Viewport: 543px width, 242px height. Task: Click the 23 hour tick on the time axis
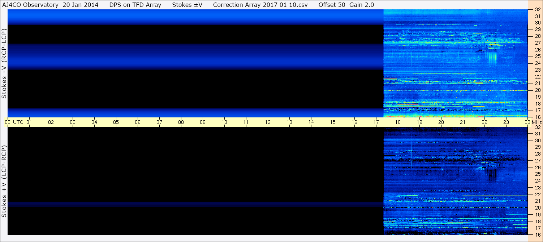click(506, 122)
